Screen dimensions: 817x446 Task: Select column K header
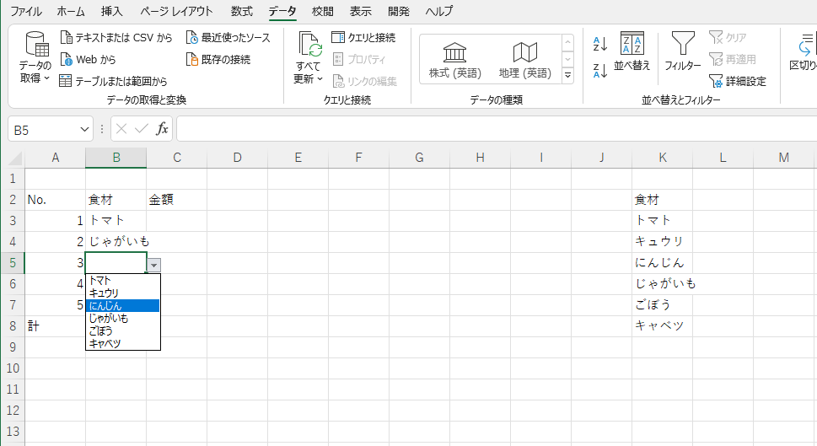pyautogui.click(x=662, y=158)
